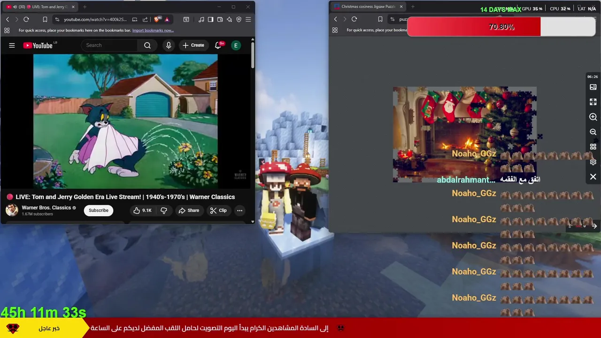This screenshot has height=338, width=601.
Task: Open a new tab in YouTube window
Action: [85, 7]
